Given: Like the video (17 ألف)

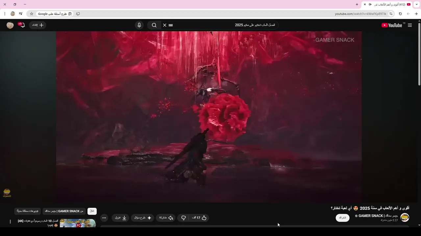Looking at the screenshot, I should click(x=199, y=218).
